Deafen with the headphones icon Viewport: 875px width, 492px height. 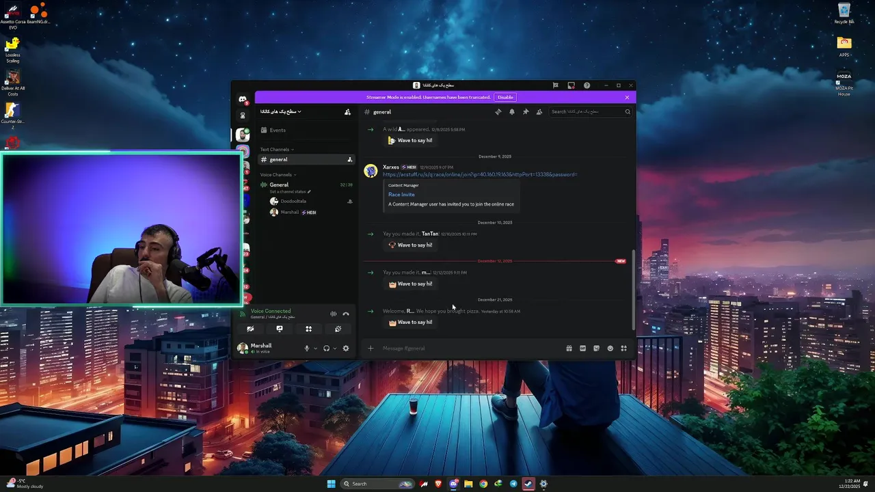[x=326, y=348]
